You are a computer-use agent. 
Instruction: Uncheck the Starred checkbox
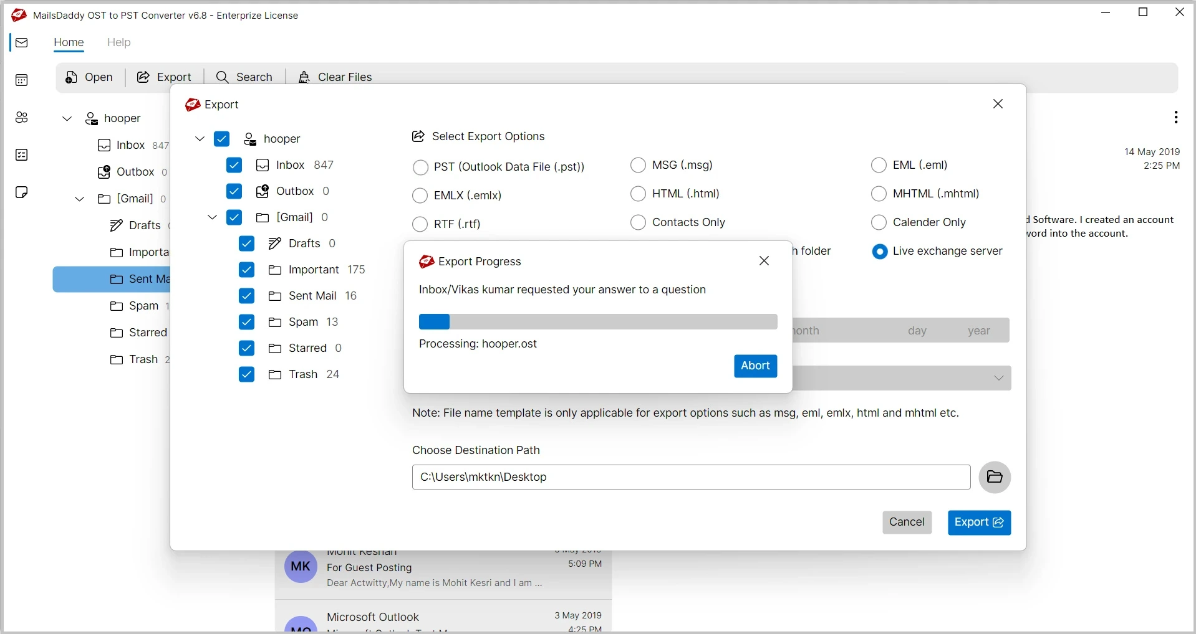247,348
